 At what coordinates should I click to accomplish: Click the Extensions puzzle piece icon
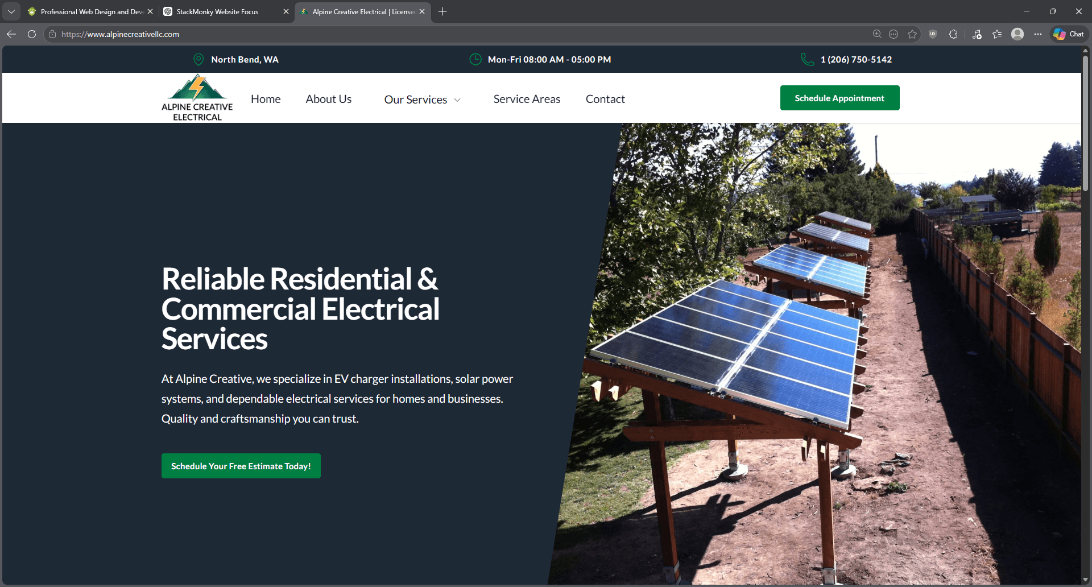click(x=952, y=34)
